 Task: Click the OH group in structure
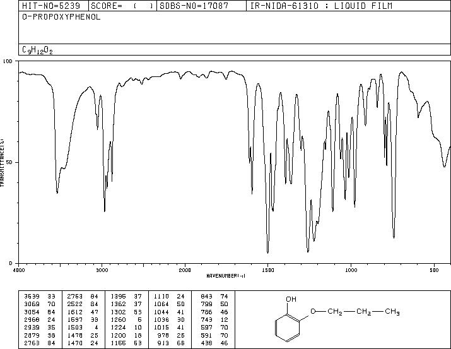291,299
